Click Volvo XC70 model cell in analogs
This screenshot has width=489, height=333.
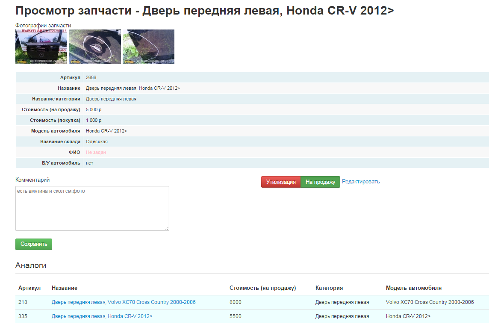[x=430, y=302]
